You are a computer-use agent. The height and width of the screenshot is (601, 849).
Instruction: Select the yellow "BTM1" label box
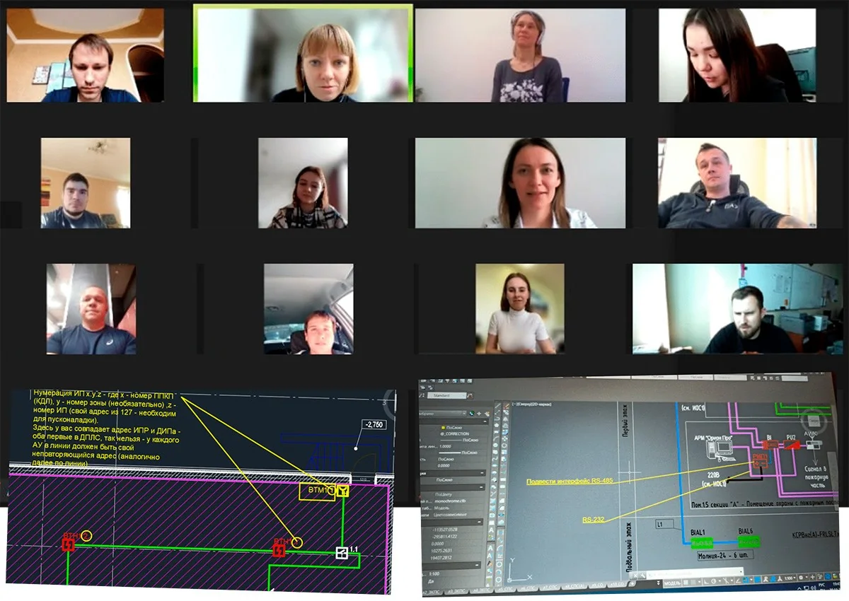coord(317,492)
